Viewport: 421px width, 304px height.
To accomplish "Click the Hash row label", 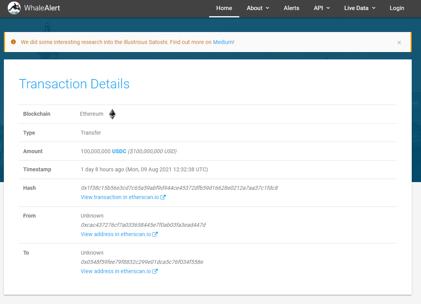I will pyautogui.click(x=29, y=188).
